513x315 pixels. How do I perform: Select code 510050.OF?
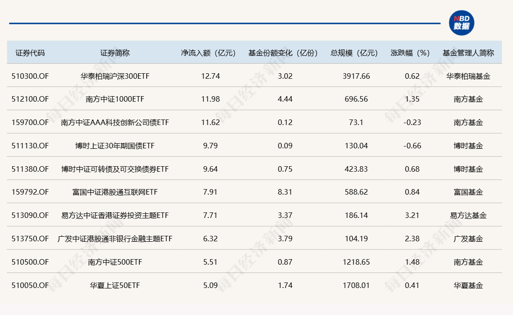[30, 285]
